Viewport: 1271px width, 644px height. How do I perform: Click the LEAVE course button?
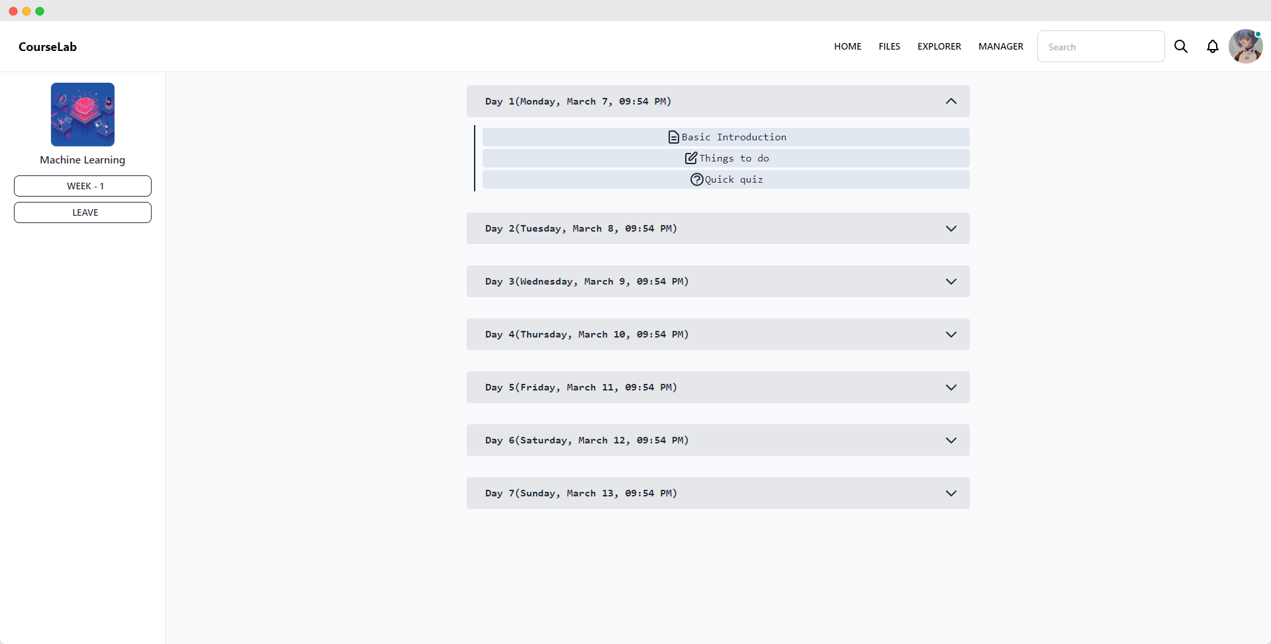pos(83,212)
